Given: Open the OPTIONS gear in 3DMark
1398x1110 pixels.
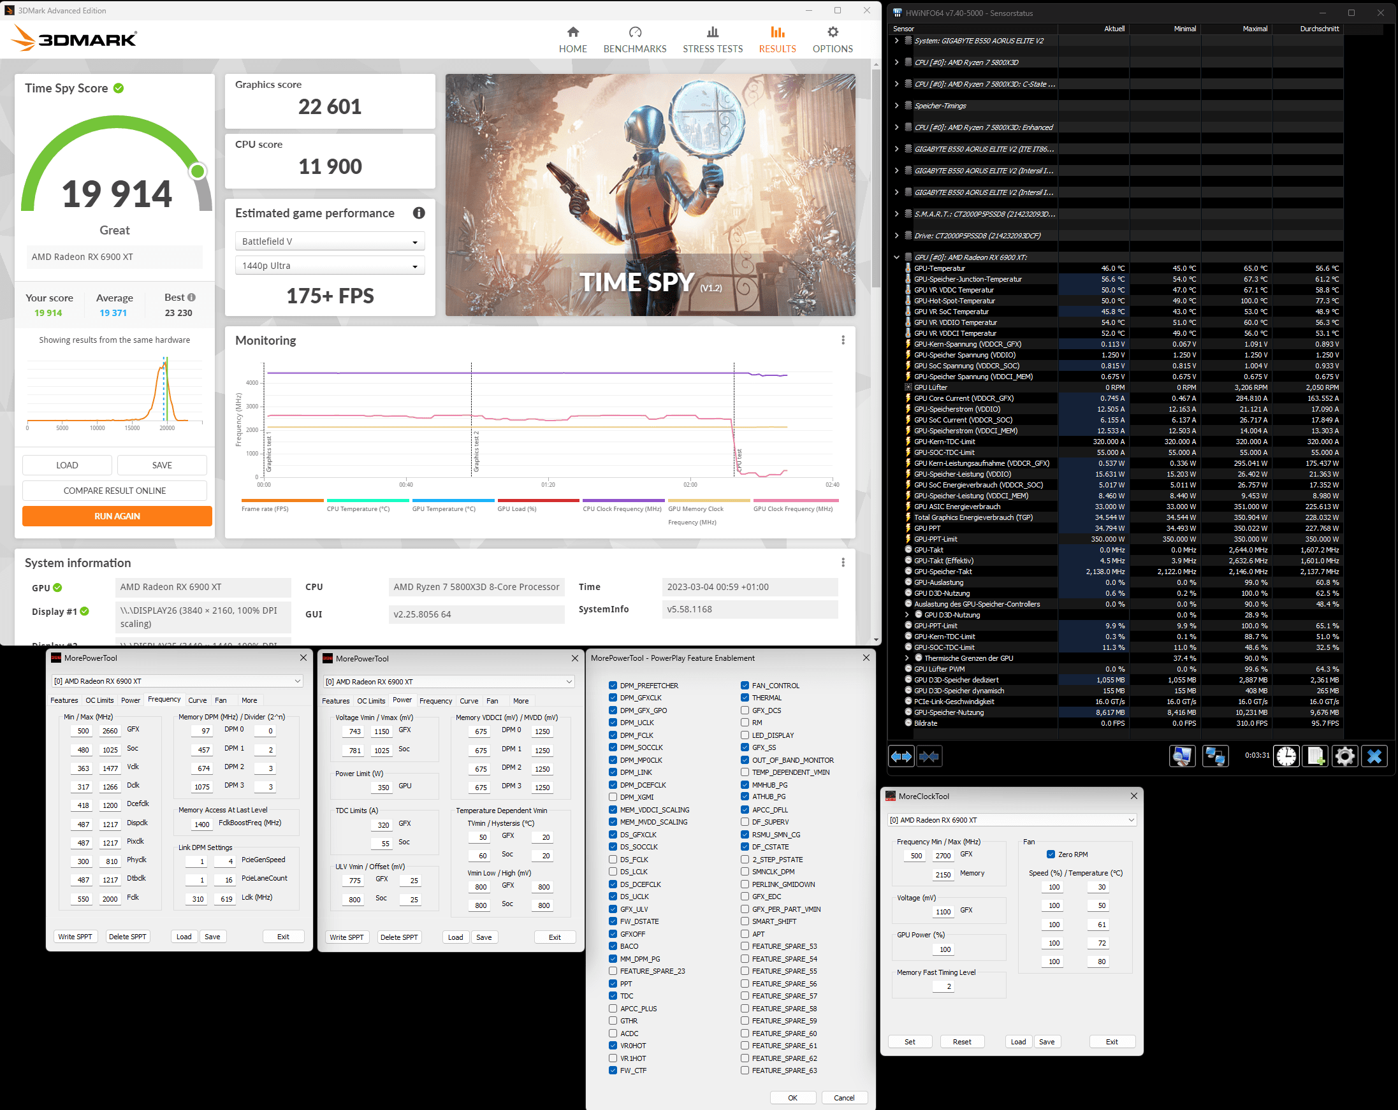Looking at the screenshot, I should click(x=833, y=40).
